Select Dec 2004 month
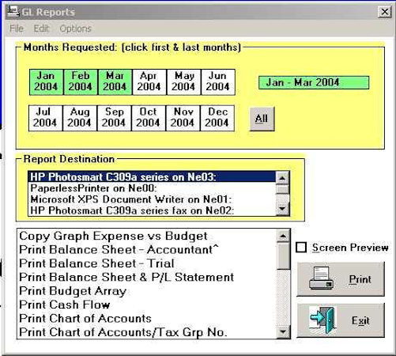 click(x=217, y=118)
